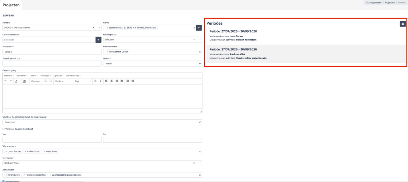Viewport: 408px width, 182px height.
Task: Click the Van date input field
Action: [52, 140]
